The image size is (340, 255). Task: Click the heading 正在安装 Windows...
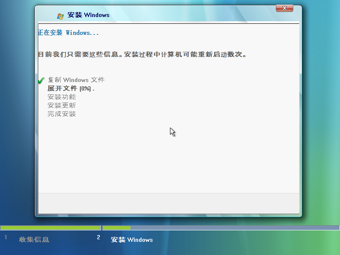(x=68, y=32)
